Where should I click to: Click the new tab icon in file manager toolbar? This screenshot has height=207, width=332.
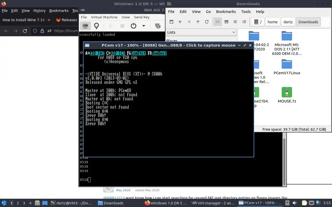click(171, 22)
